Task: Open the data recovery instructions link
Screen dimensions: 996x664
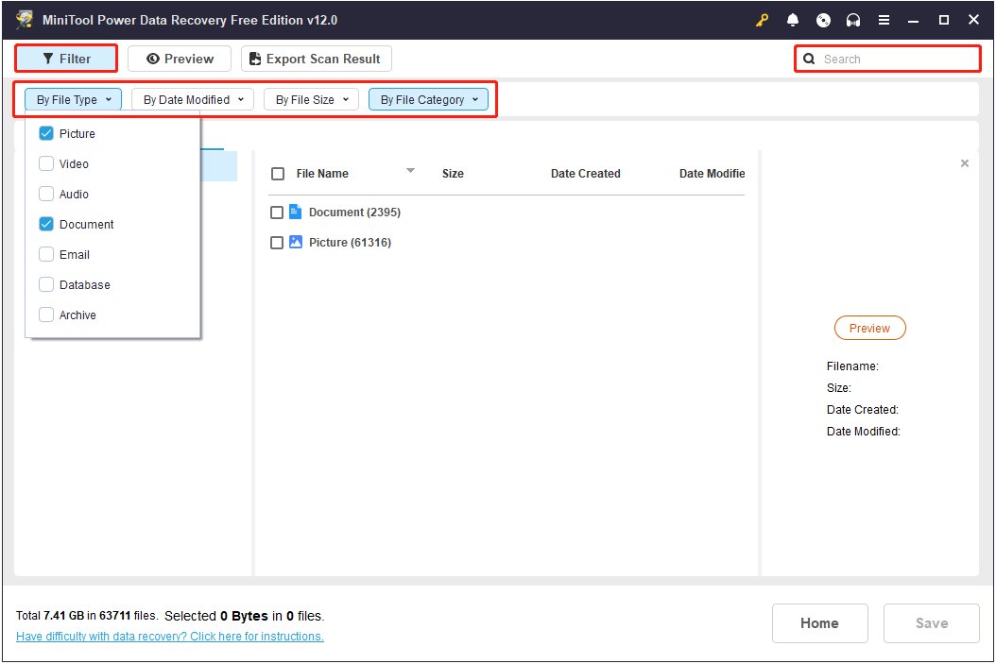Action: click(x=170, y=637)
